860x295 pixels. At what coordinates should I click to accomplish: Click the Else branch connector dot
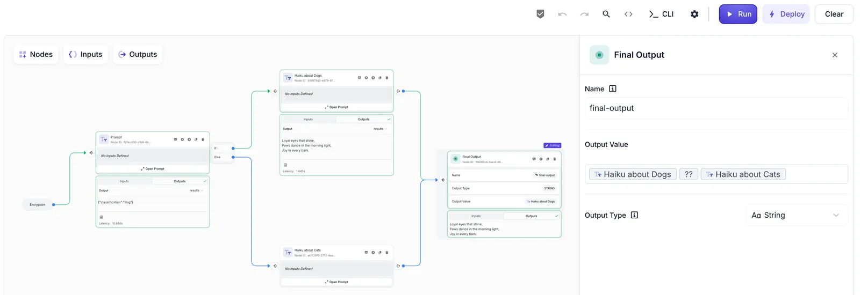pyautogui.click(x=233, y=157)
